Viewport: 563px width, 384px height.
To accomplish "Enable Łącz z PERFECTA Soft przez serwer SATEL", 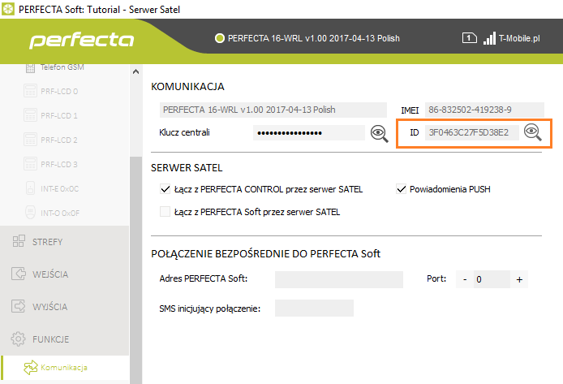I will 165,212.
